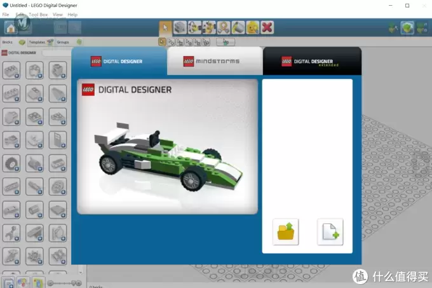
Task: Select the Paint bucket tool
Action: pos(238,27)
